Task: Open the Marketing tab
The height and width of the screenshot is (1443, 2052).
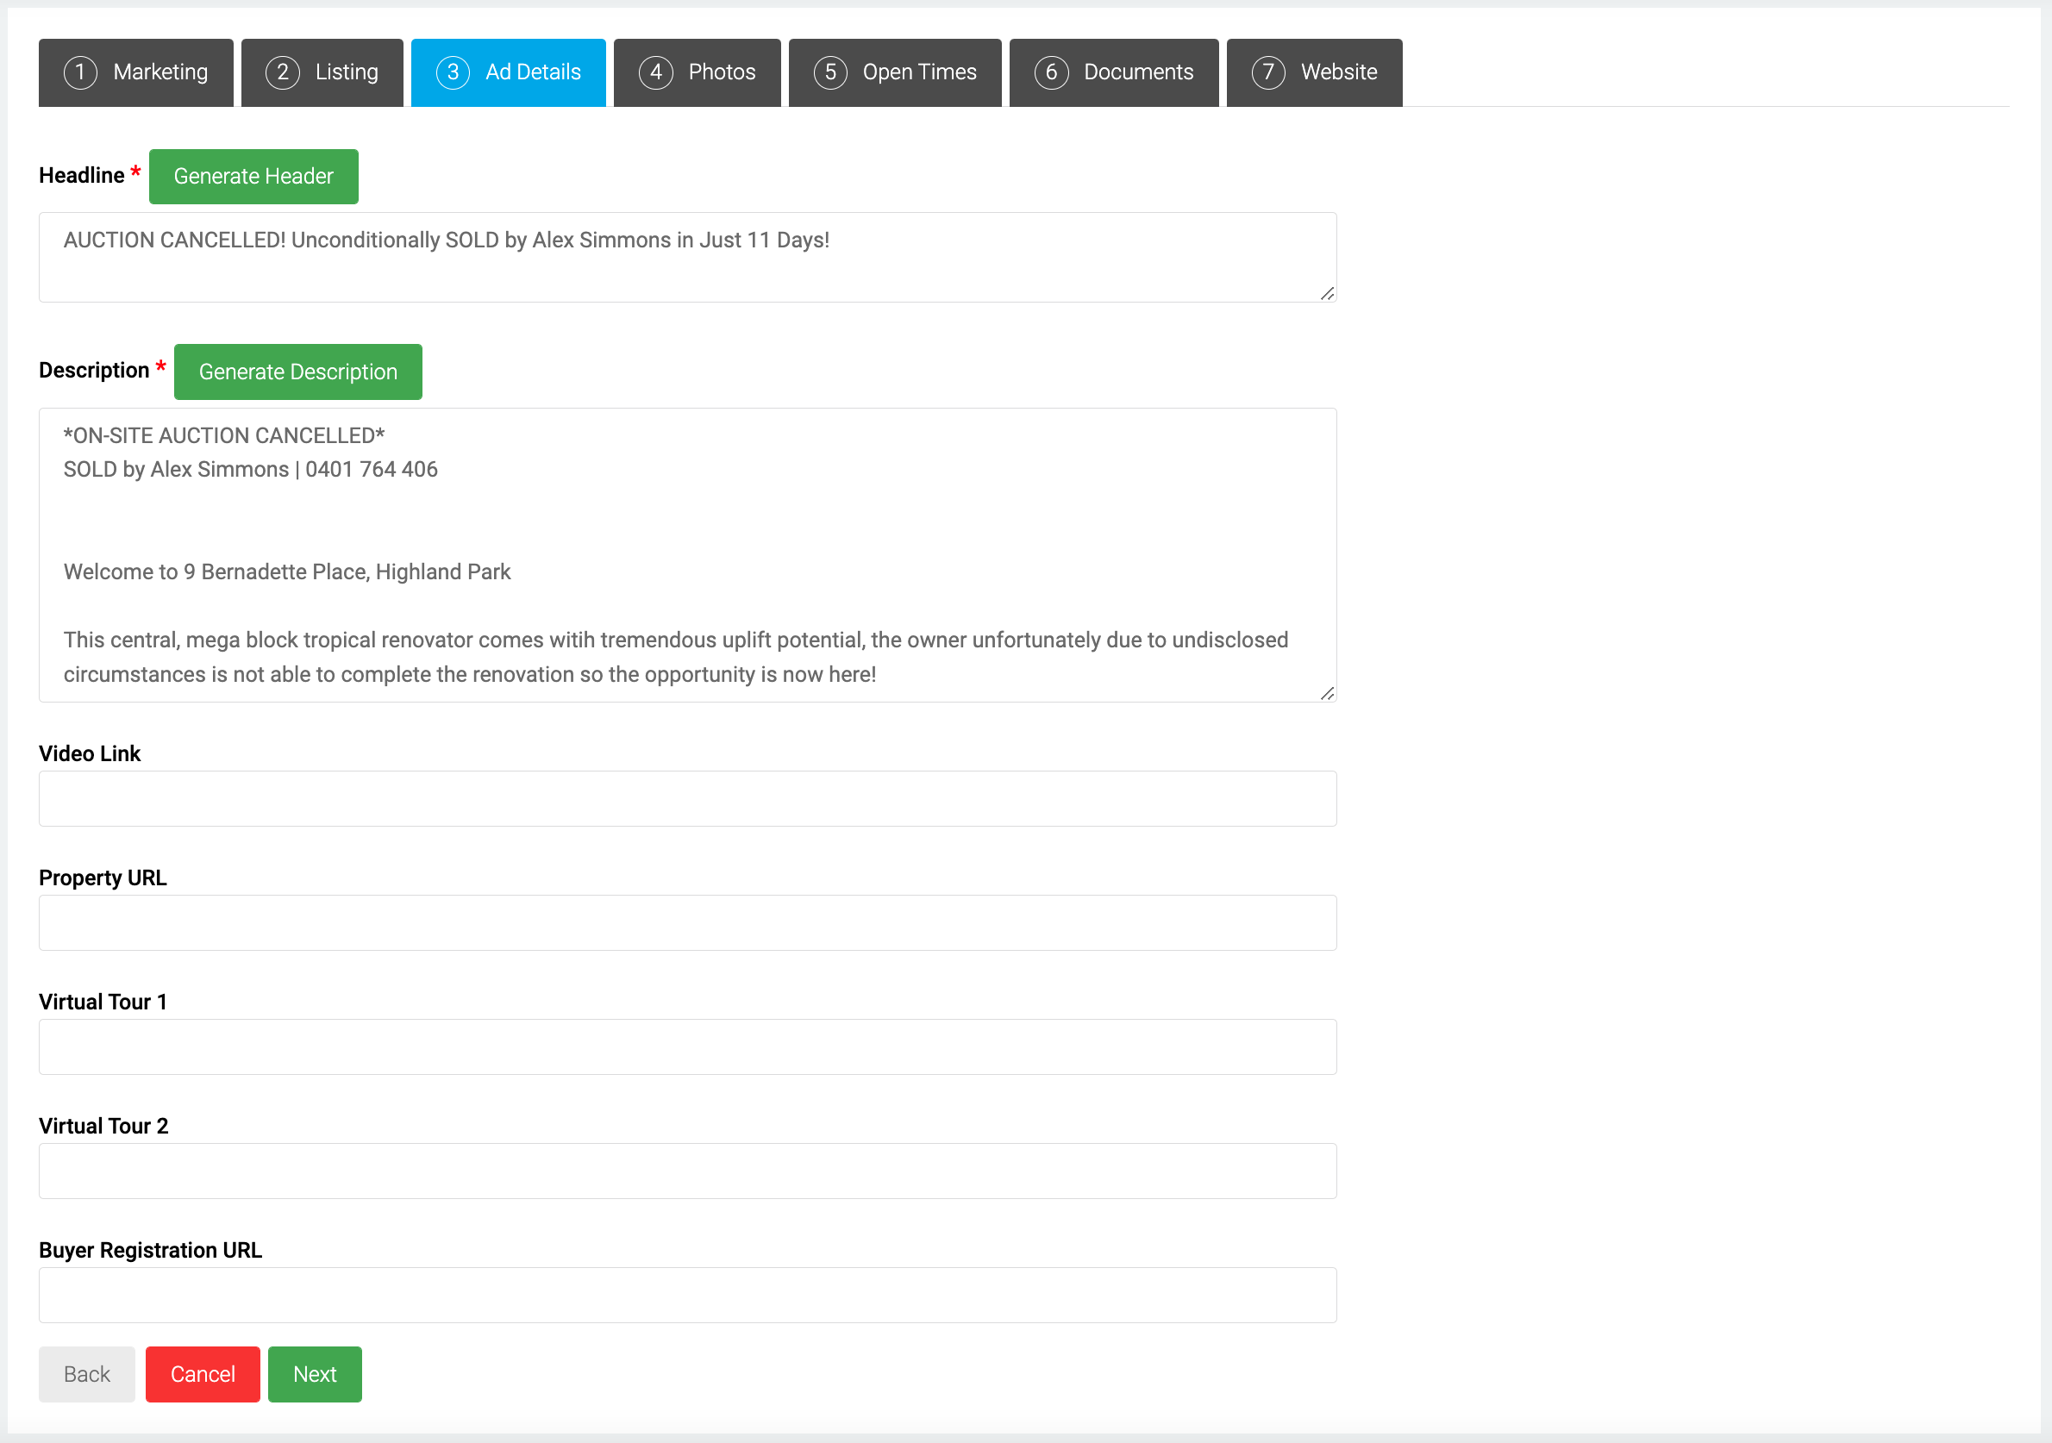Action: [136, 72]
